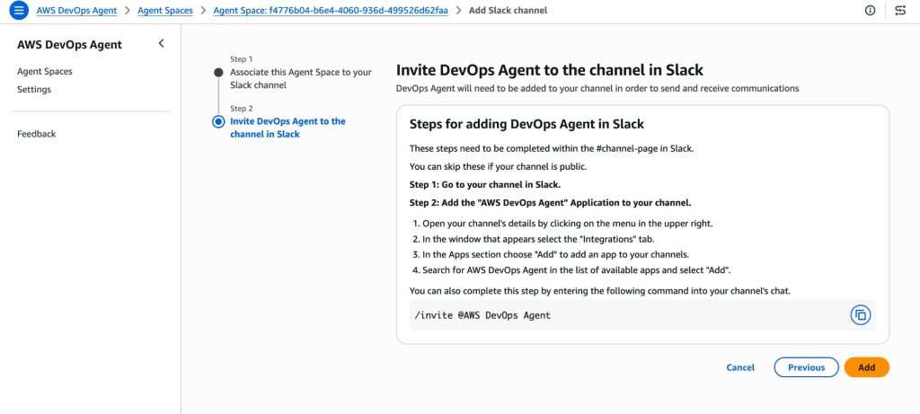Image resolution: width=920 pixels, height=414 pixels.
Task: Click the Step 1 progress dot
Action: coord(217,72)
